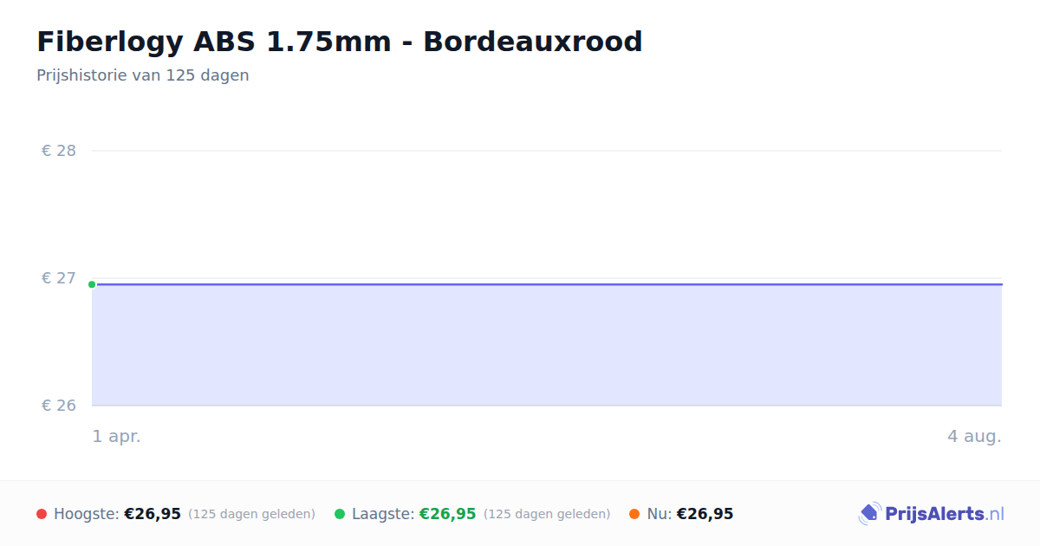This screenshot has height=546, width=1040.
Task: Click the orange Nu indicator dot
Action: (634, 514)
